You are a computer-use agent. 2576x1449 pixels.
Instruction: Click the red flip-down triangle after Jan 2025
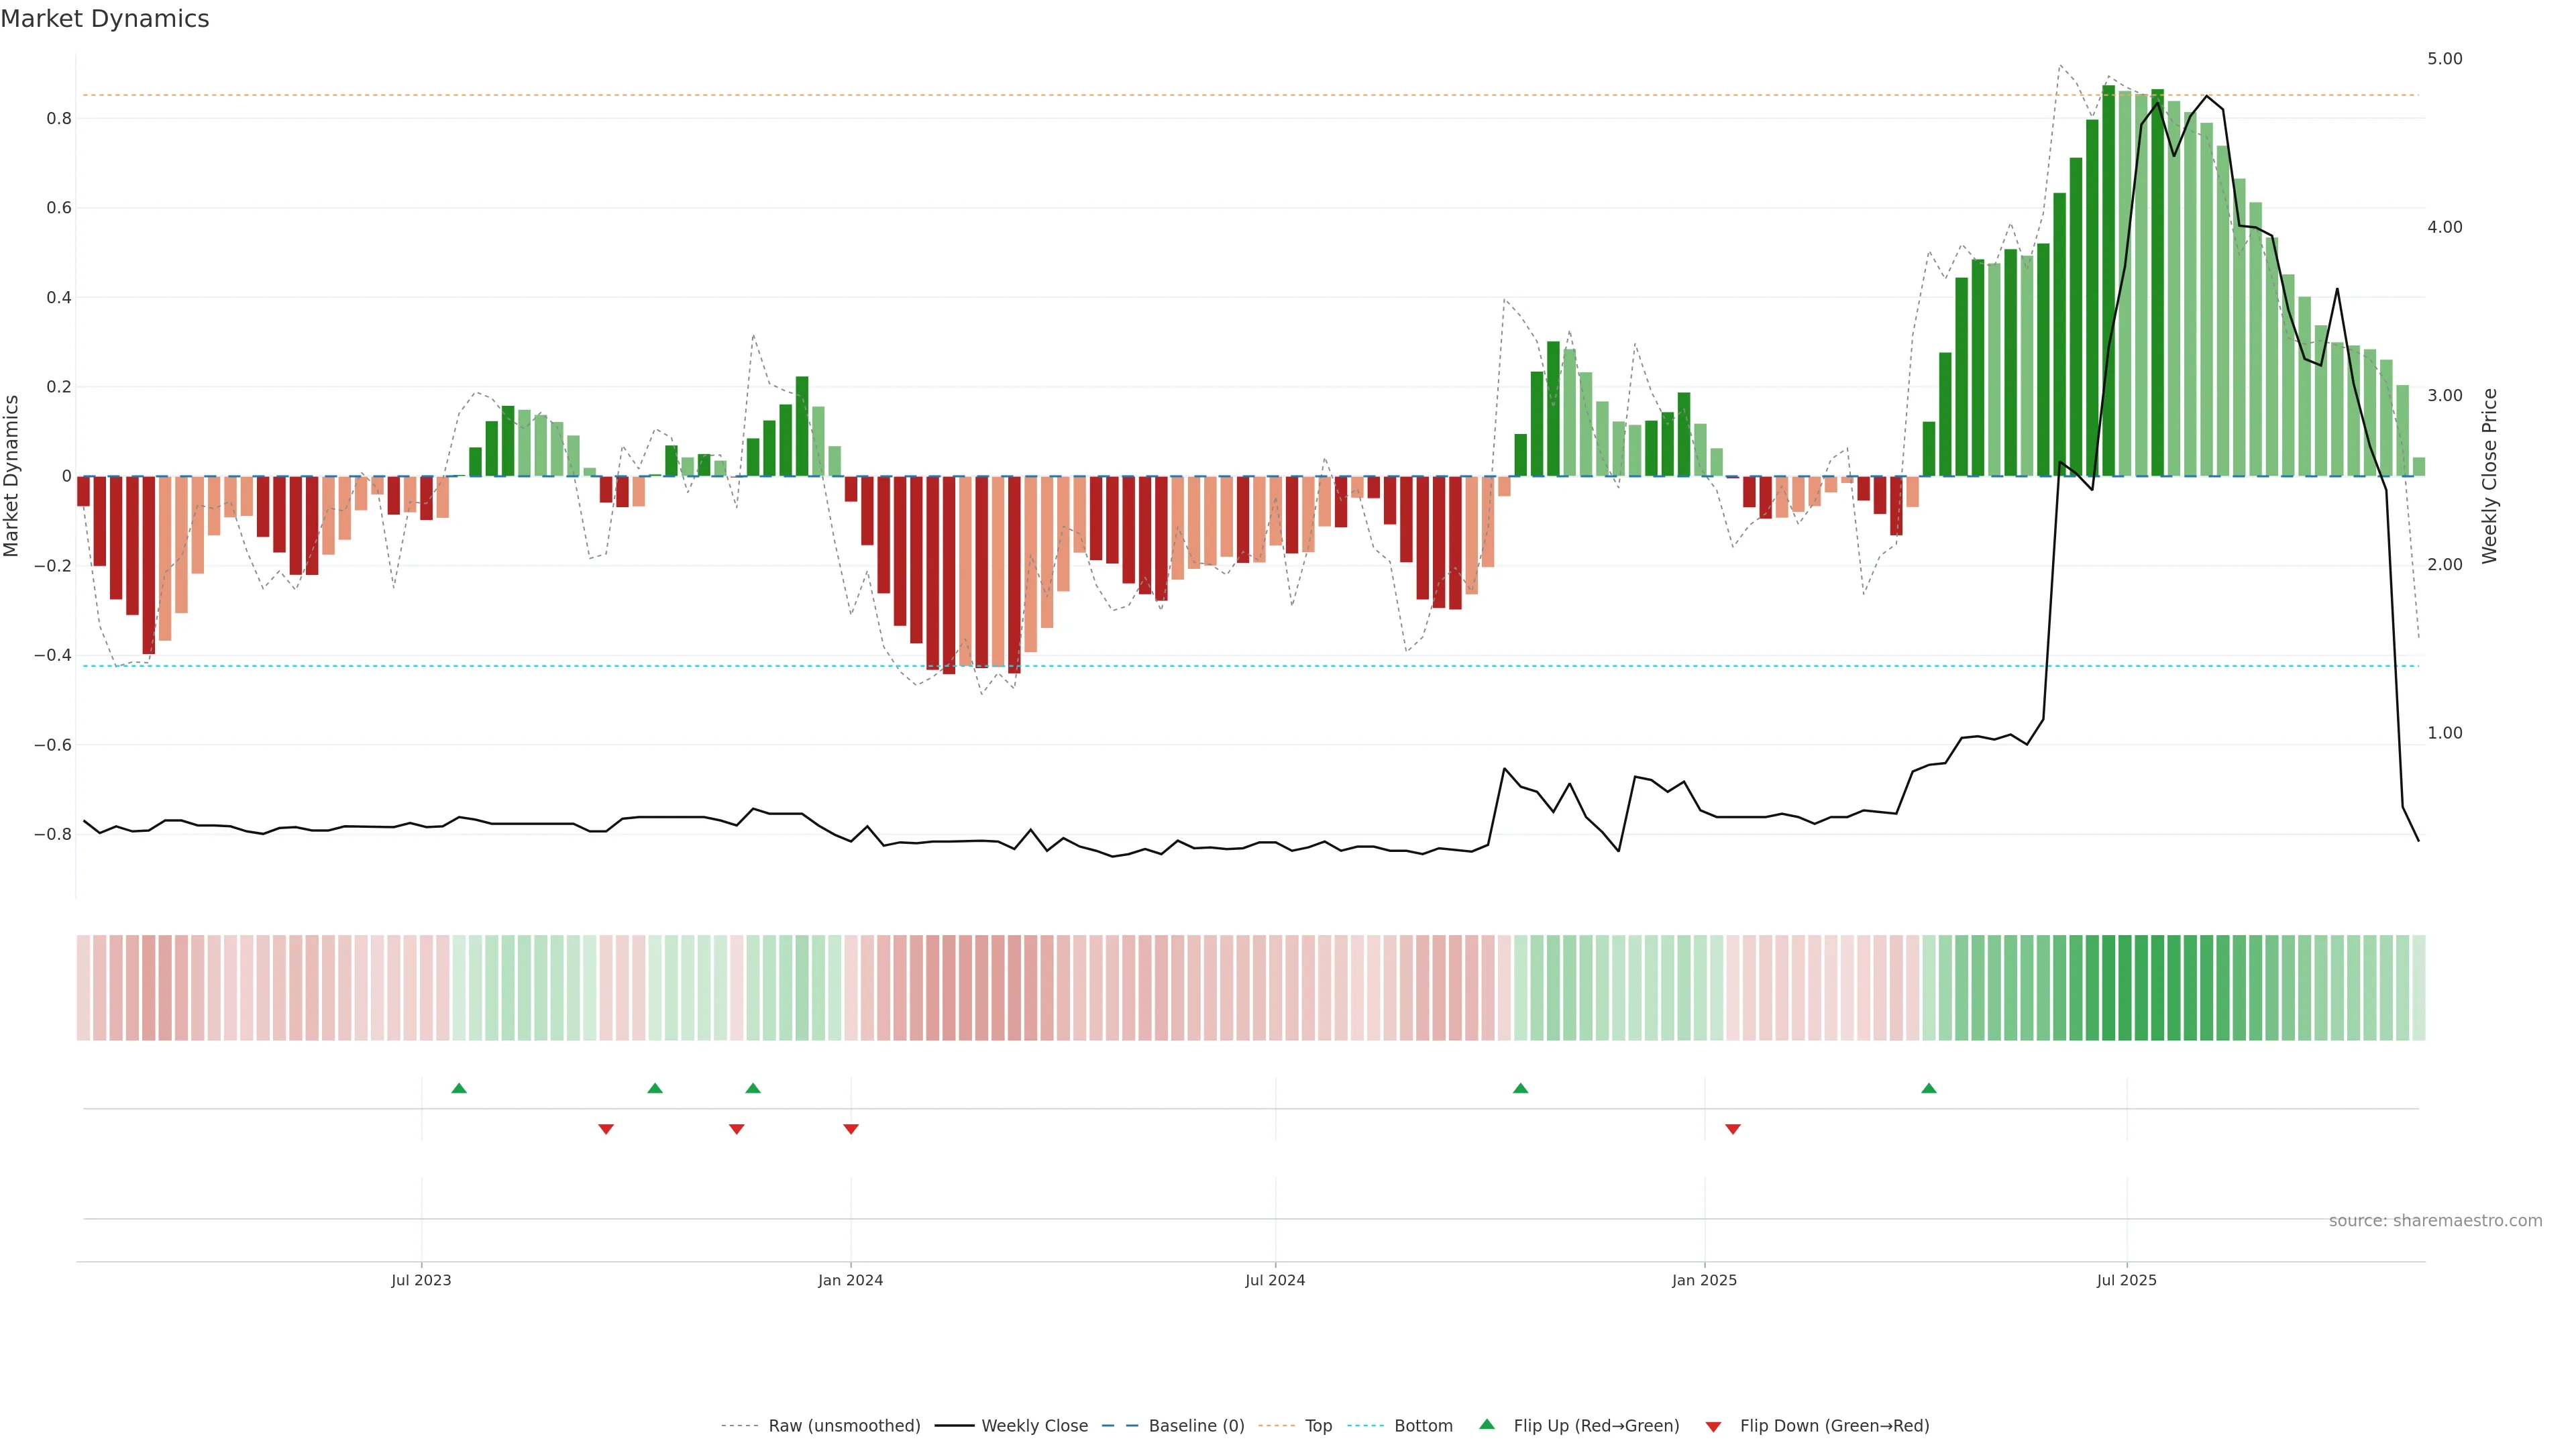[x=1733, y=1129]
